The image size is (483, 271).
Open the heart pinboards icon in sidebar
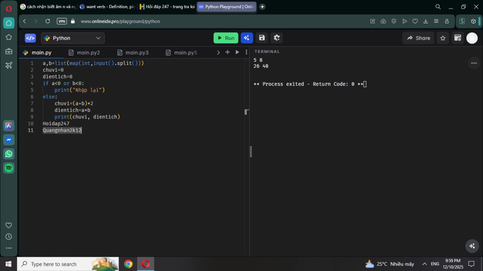click(8, 225)
